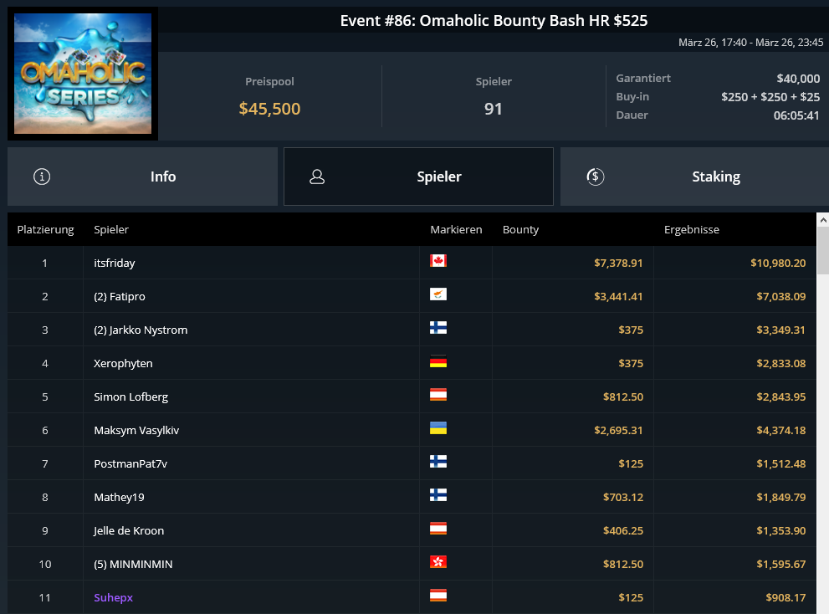Click Fatipro bounty $3,441.41

click(x=618, y=296)
